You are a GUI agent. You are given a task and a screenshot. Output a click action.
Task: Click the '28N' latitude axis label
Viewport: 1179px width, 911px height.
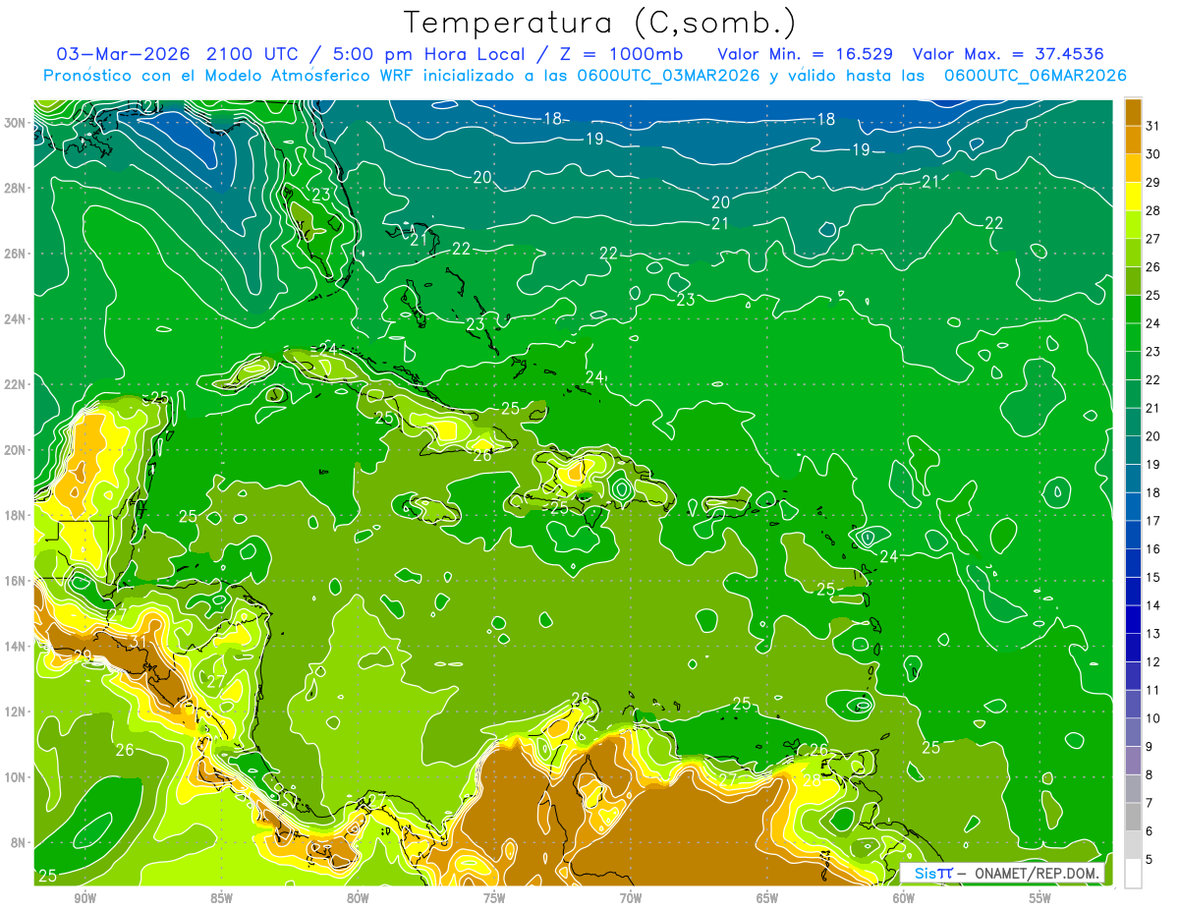point(15,188)
